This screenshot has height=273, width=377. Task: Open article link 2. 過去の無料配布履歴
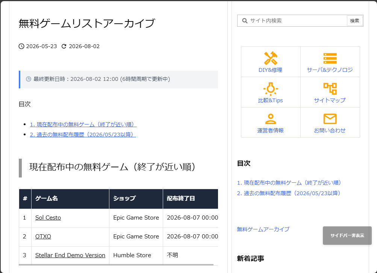[83, 135]
